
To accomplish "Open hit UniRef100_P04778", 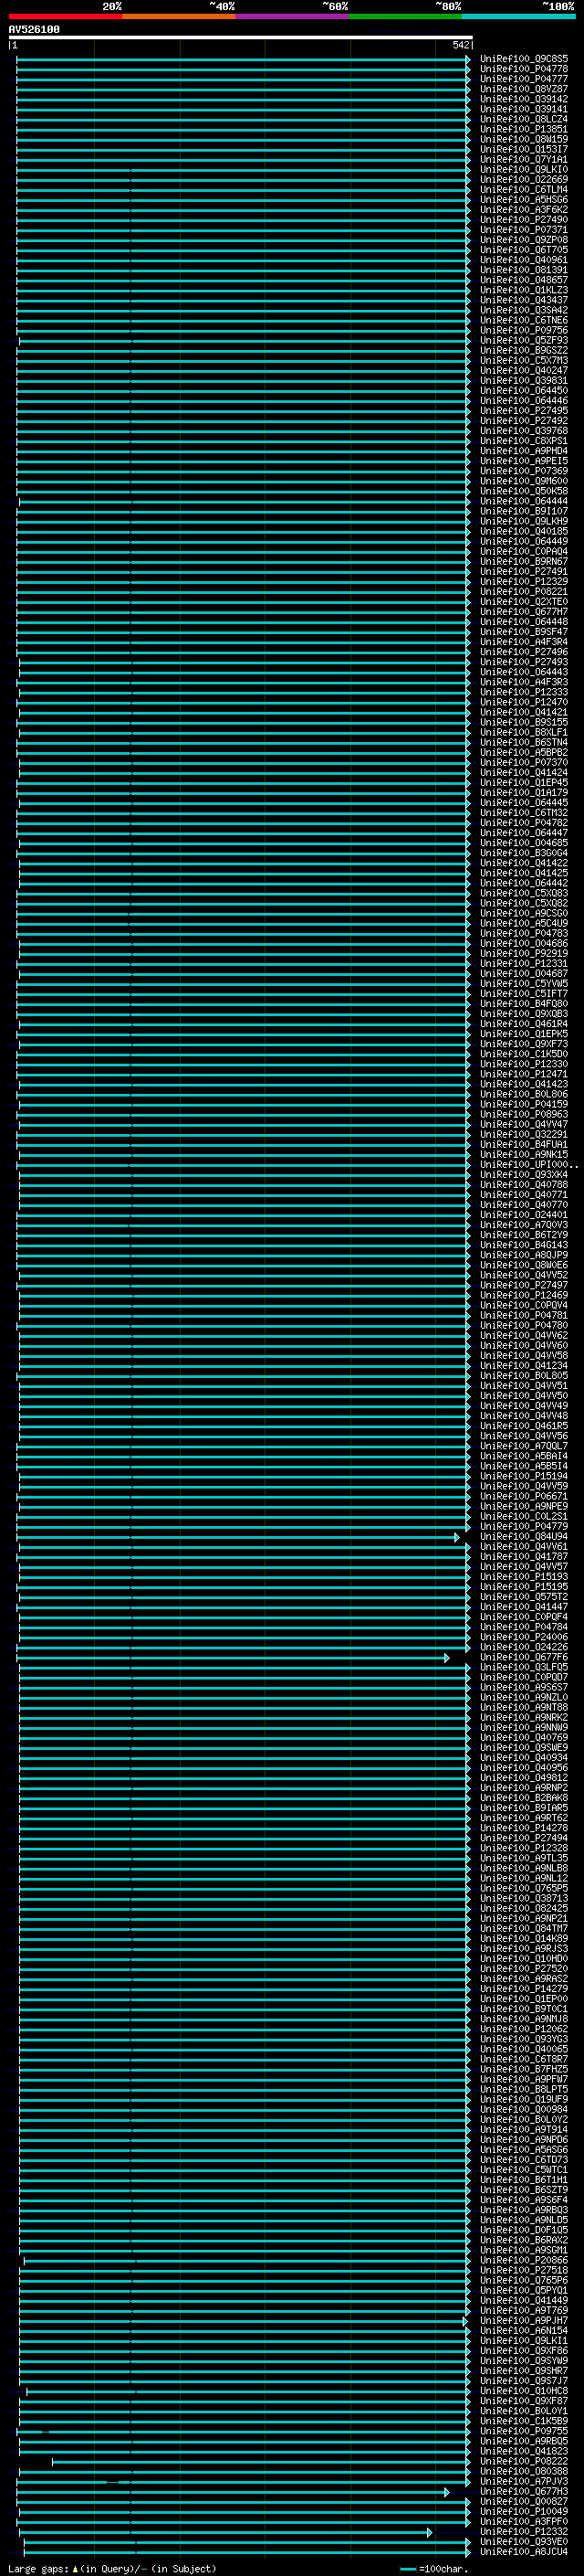I will pos(524,69).
